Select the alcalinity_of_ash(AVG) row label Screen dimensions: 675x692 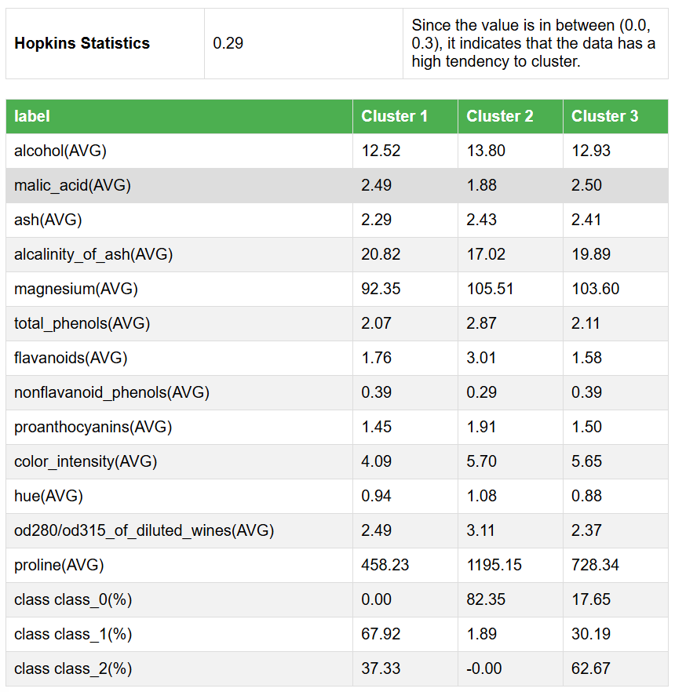click(93, 254)
